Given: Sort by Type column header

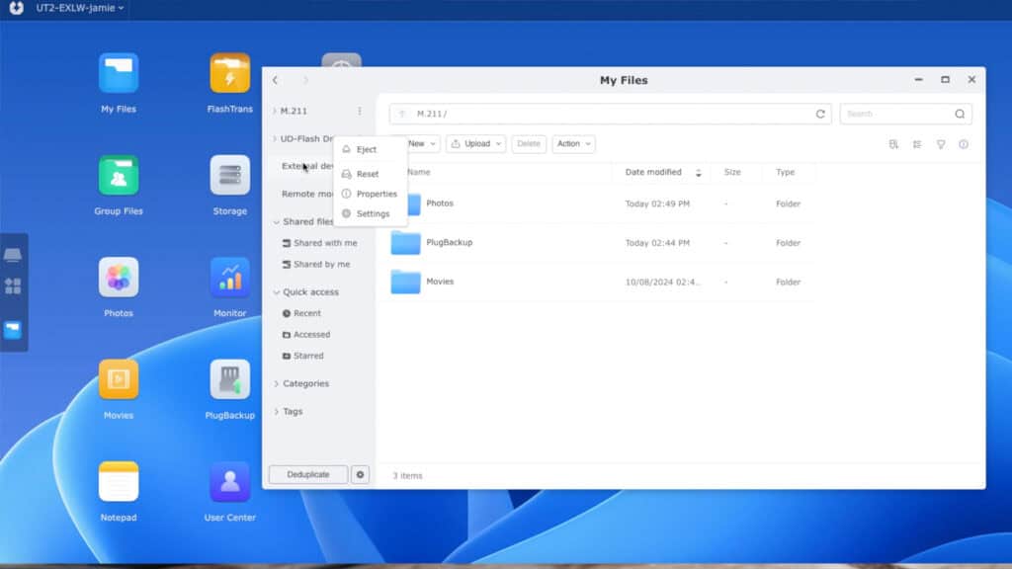Looking at the screenshot, I should click(x=786, y=172).
